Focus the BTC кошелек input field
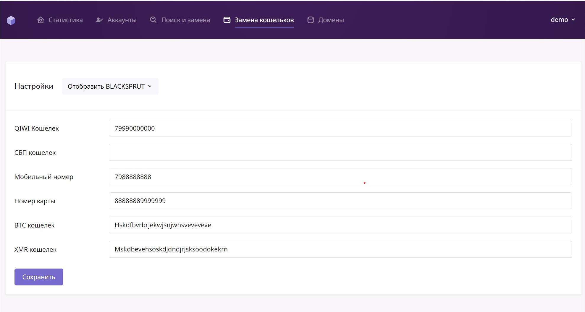585x312 pixels. [x=340, y=225]
